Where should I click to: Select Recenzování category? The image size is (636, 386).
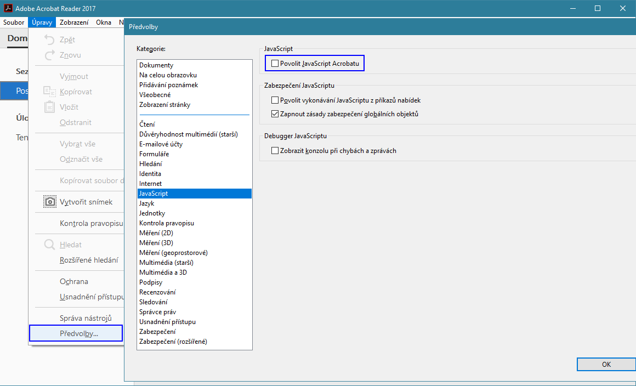[194, 292]
